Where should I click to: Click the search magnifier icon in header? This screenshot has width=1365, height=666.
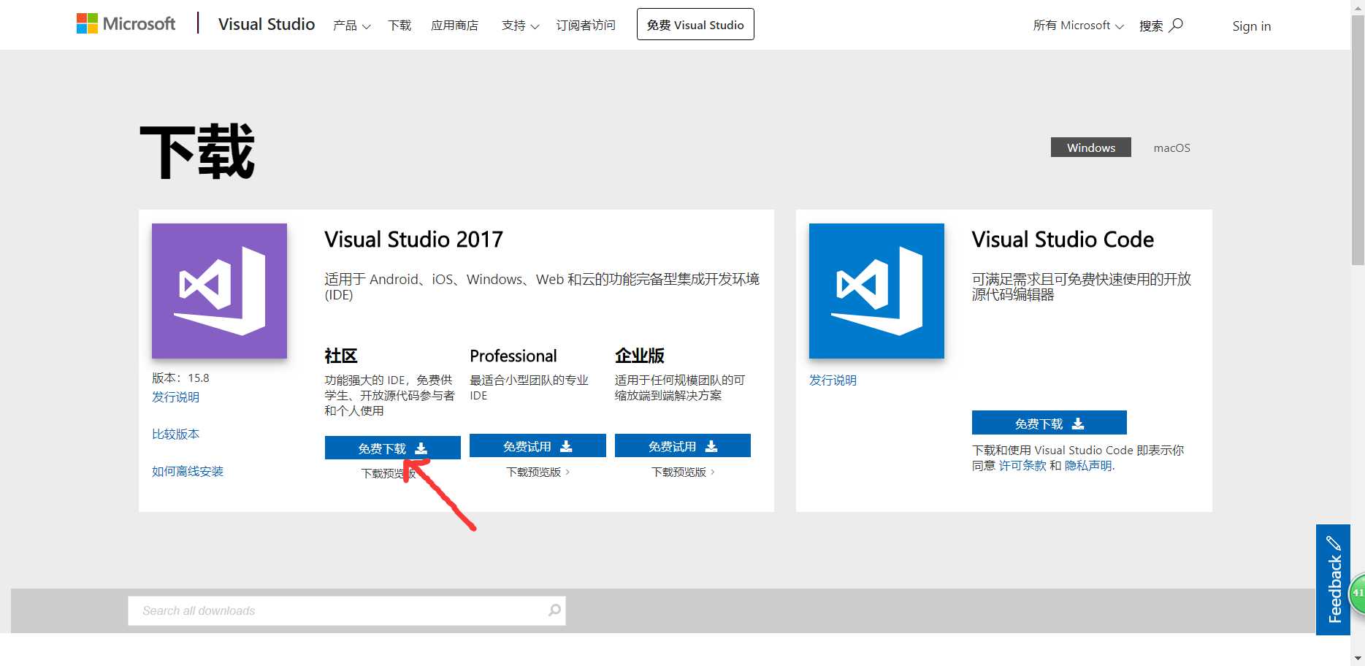click(x=1176, y=26)
